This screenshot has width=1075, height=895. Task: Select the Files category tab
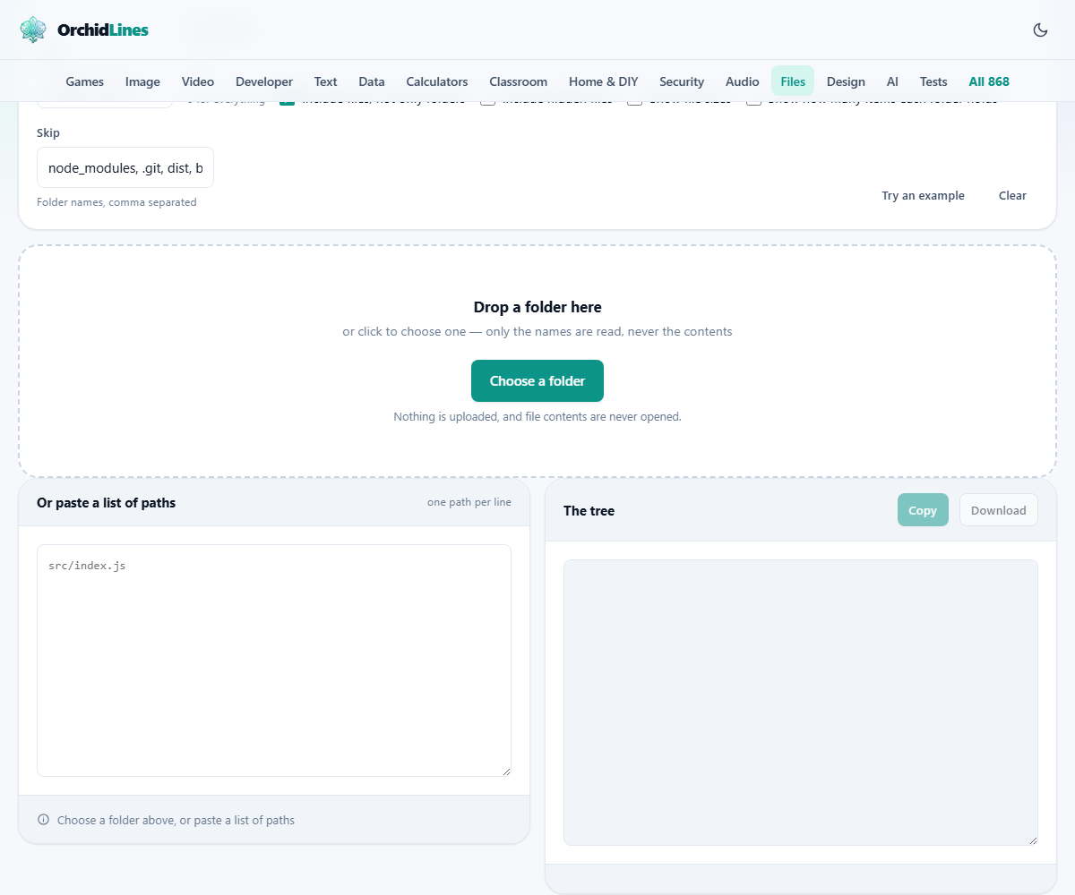click(793, 81)
